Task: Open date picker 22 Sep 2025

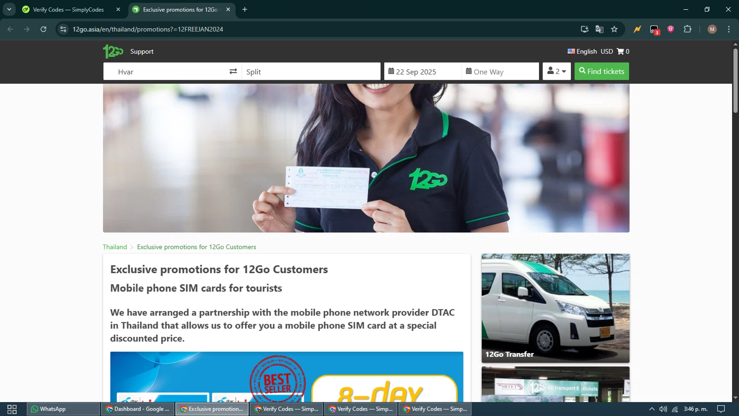Action: pos(423,71)
